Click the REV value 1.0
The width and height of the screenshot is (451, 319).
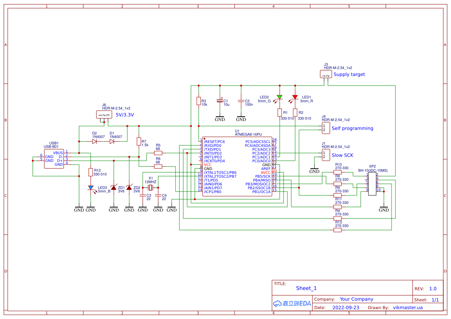click(433, 288)
